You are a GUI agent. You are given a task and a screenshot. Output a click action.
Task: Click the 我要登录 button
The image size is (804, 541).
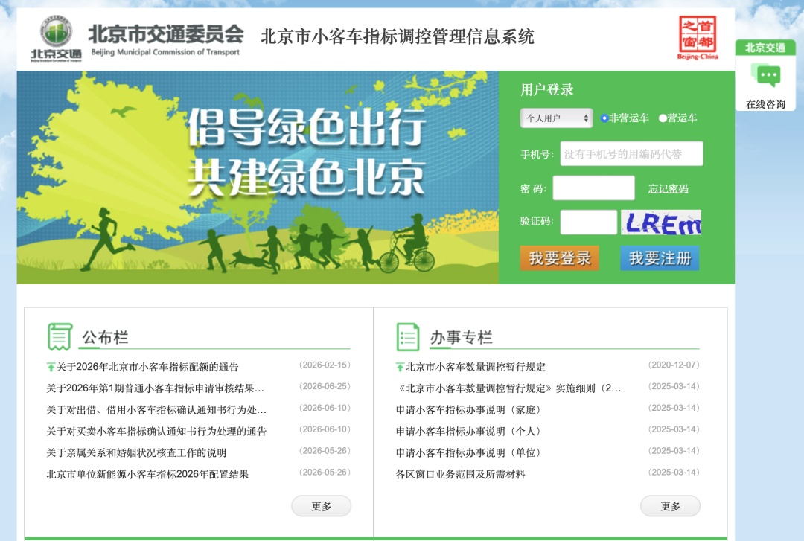tap(559, 258)
